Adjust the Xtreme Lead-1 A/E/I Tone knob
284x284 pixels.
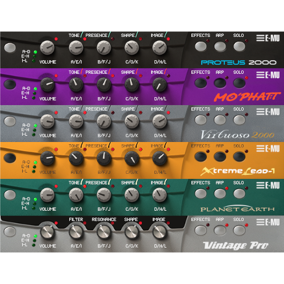(76, 158)
